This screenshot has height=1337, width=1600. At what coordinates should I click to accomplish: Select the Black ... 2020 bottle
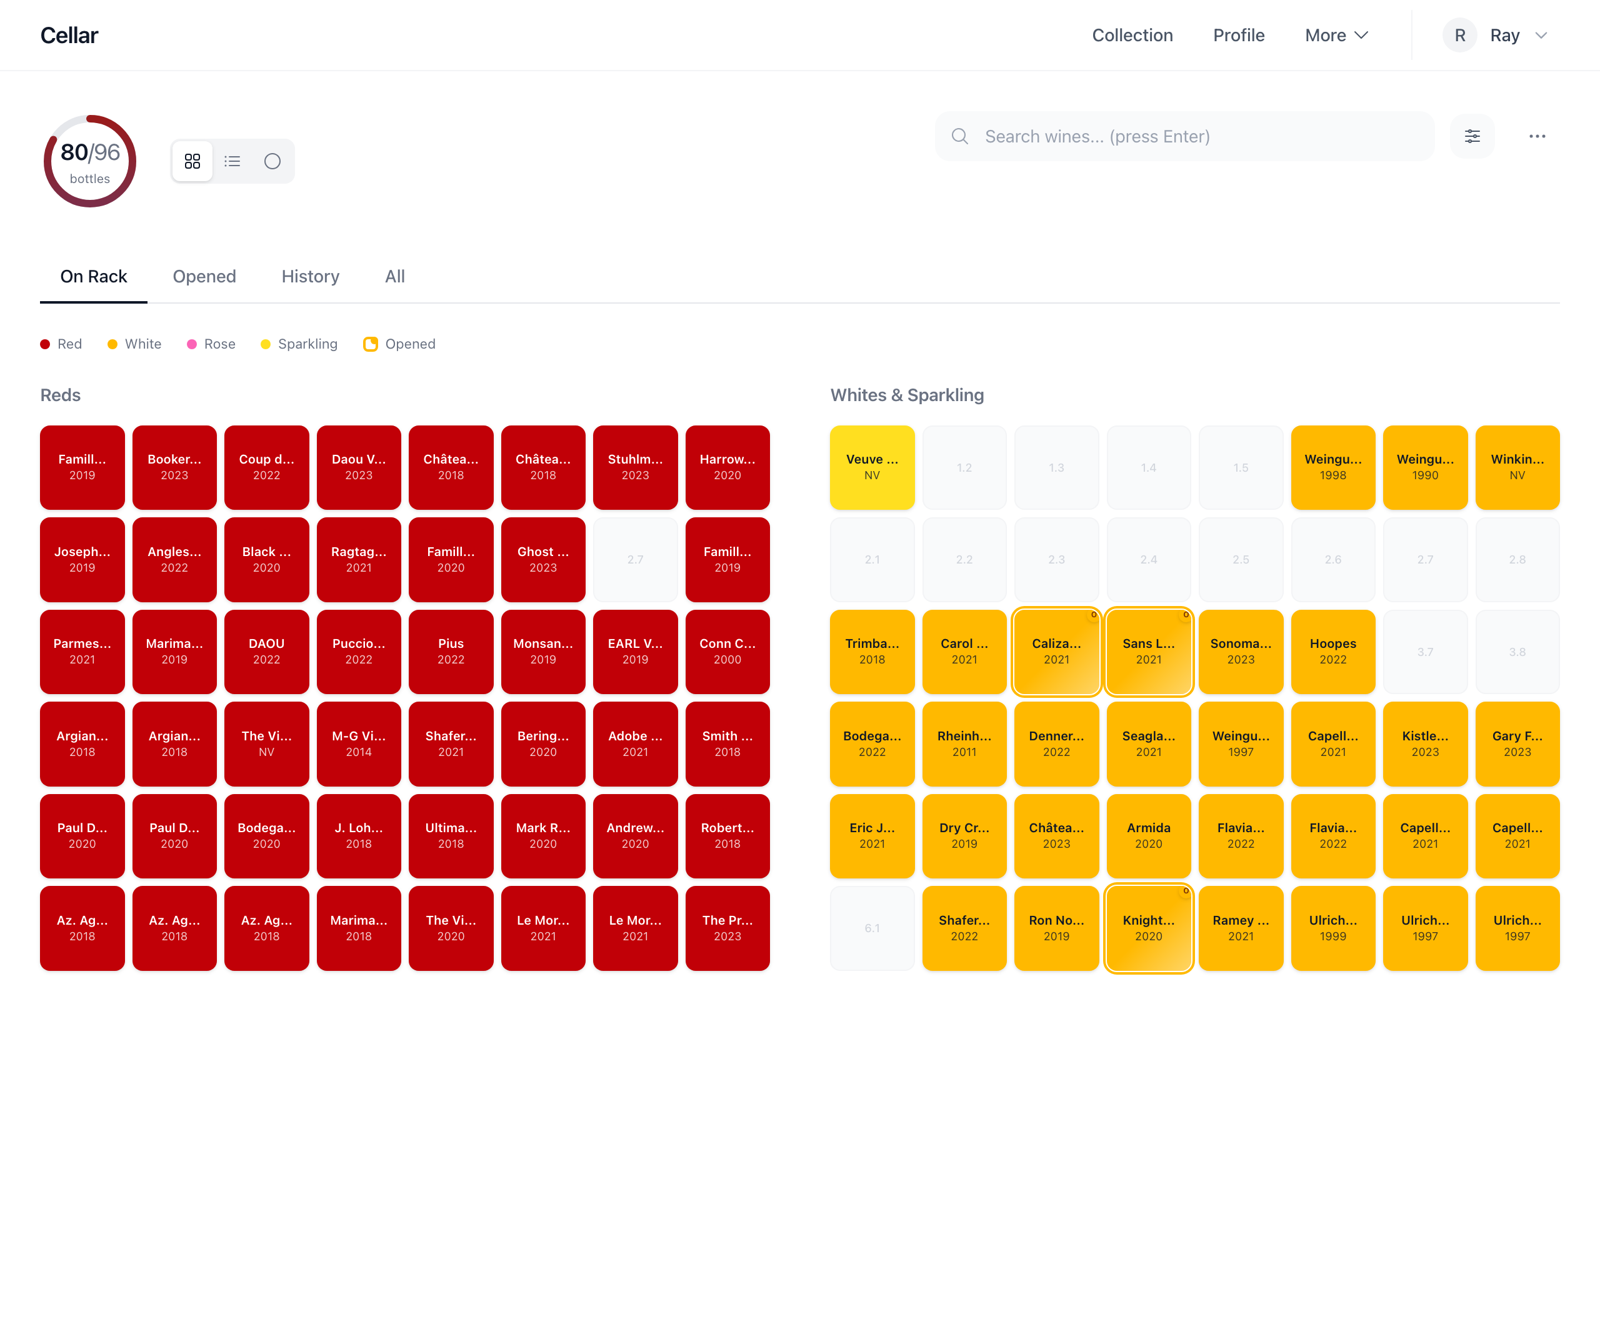click(267, 560)
